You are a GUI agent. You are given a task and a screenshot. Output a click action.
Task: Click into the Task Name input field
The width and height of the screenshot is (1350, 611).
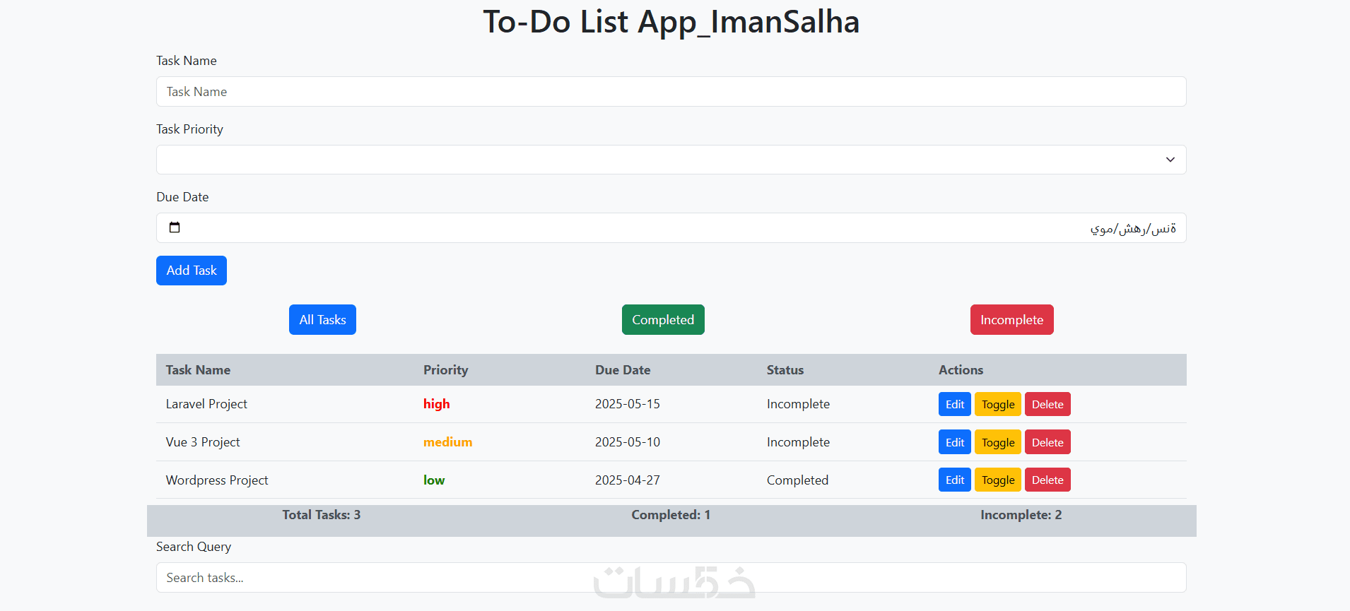(671, 92)
